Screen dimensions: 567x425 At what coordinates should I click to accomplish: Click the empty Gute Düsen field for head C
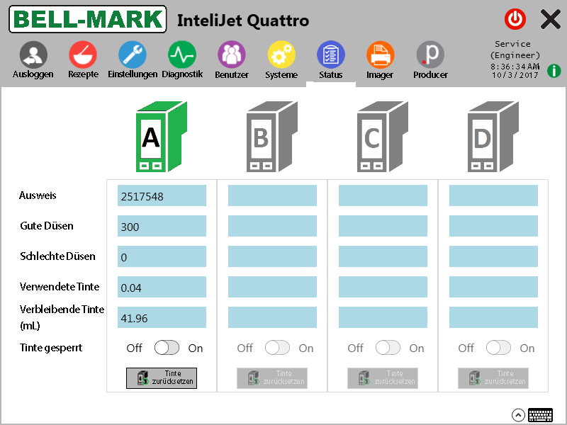coord(383,226)
